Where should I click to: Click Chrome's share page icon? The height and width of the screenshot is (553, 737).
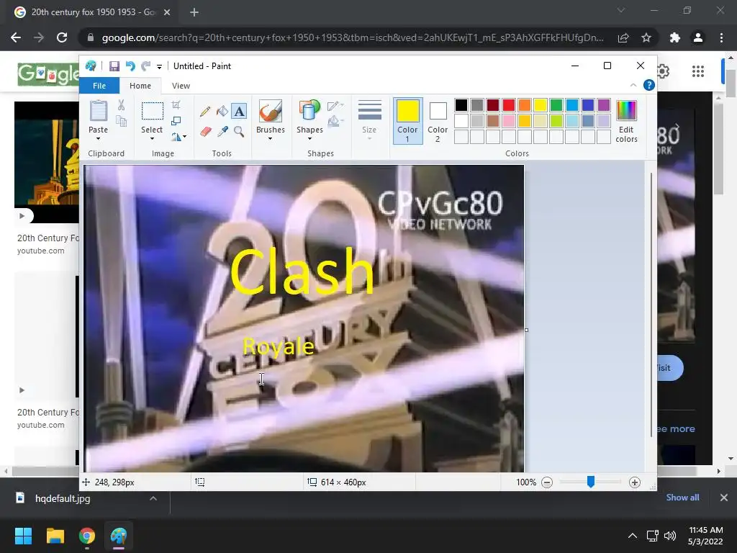point(623,37)
